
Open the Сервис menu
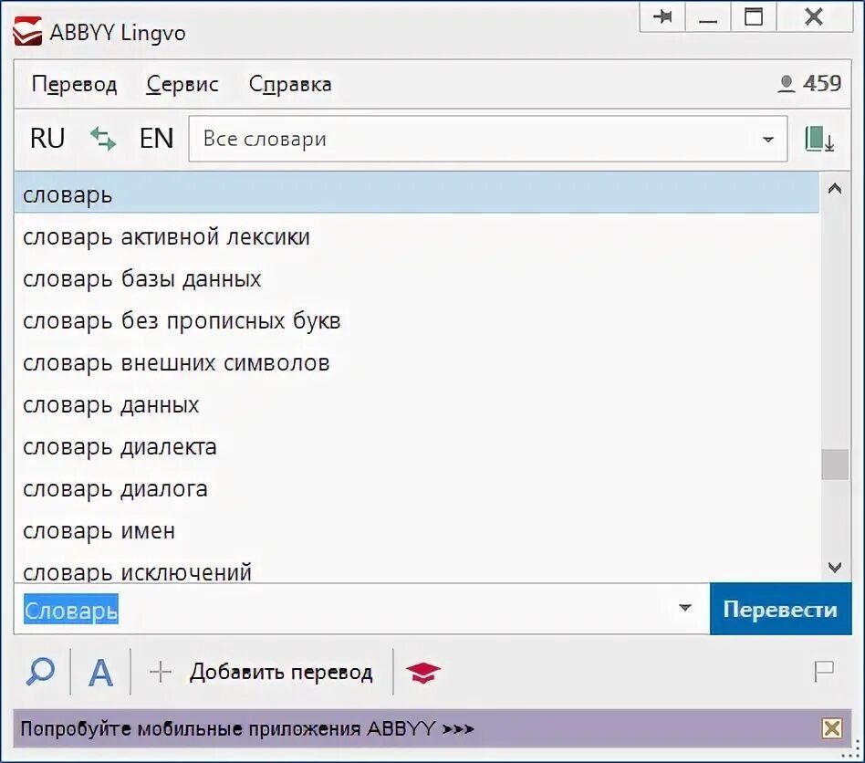[x=182, y=84]
